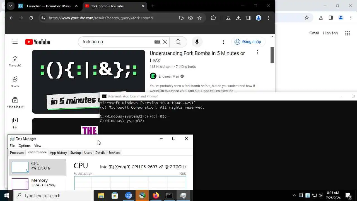Screen dimensions: 357x201
Task: Switch to Processes tab
Action: pyautogui.click(x=17, y=153)
